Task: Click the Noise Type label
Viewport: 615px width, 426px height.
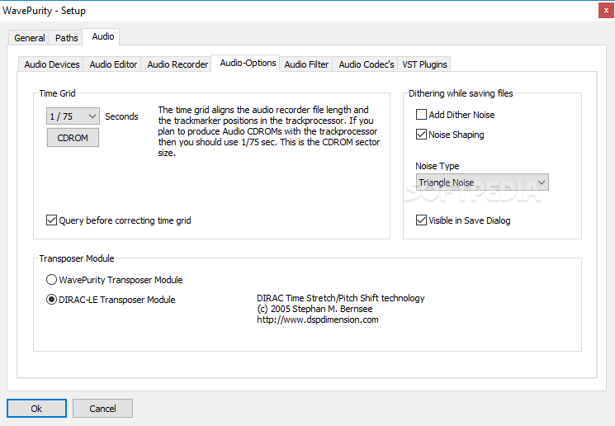Action: point(437,166)
